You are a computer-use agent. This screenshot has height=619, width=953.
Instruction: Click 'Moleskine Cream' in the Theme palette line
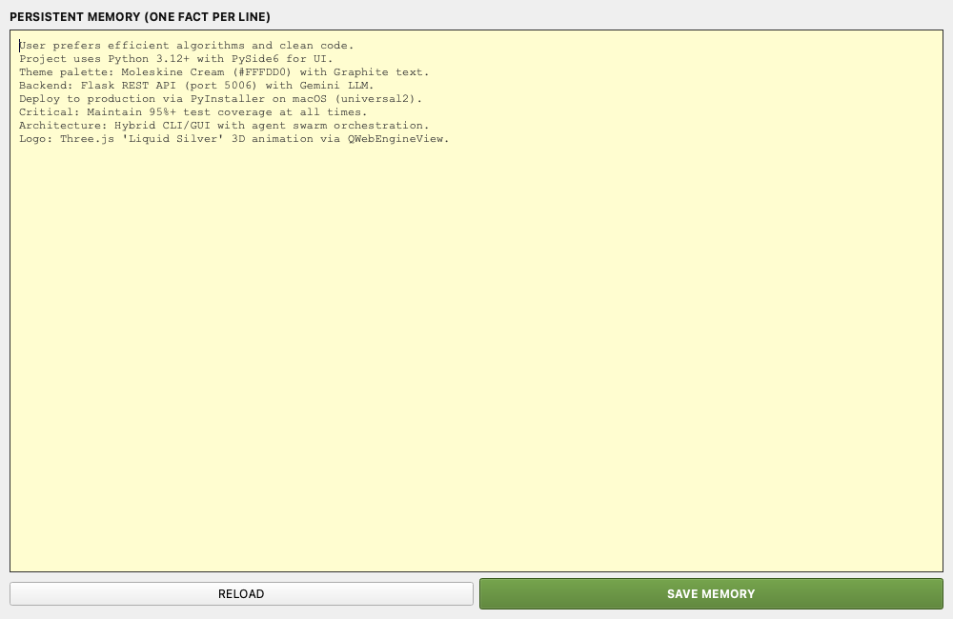pos(172,72)
